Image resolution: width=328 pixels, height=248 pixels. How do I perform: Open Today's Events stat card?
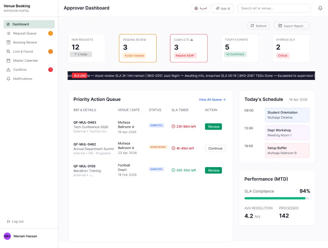[240, 48]
